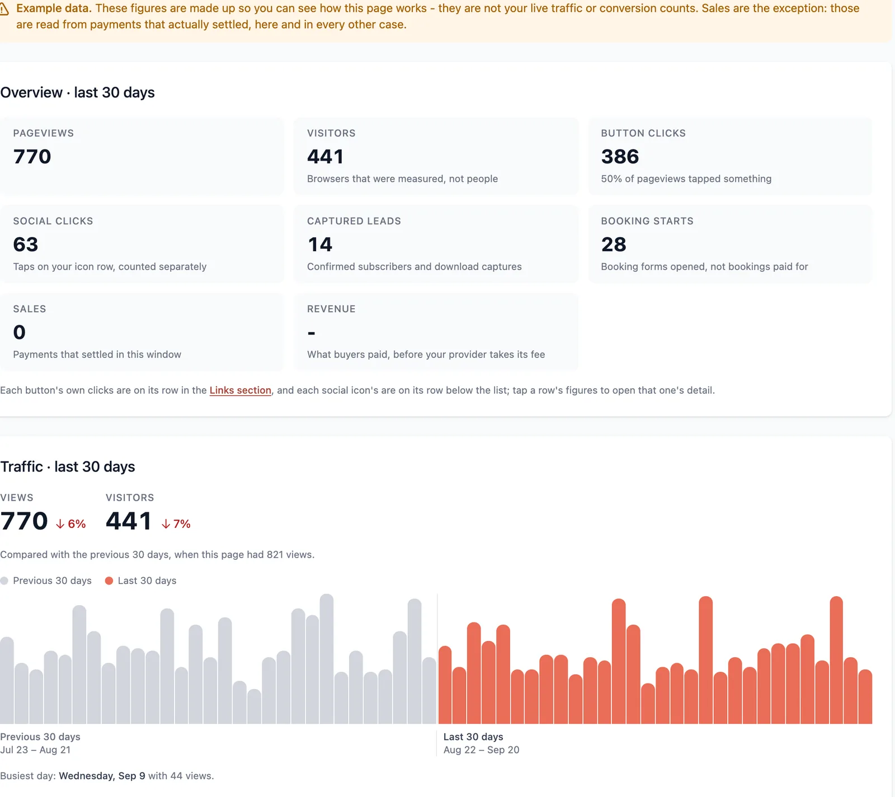Click the large 441 Visitors total in Traffic
This screenshot has height=797, width=895.
point(129,521)
